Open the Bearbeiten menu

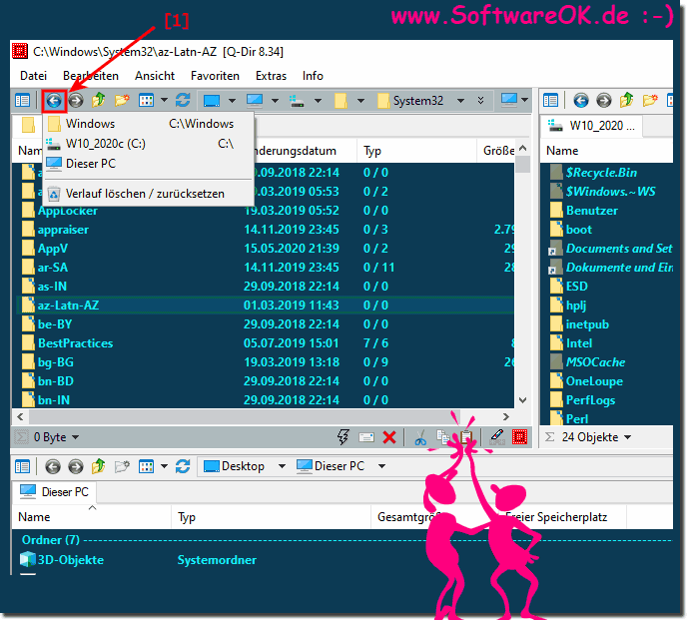click(91, 76)
